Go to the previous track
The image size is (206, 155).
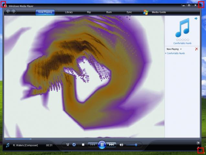point(92,145)
